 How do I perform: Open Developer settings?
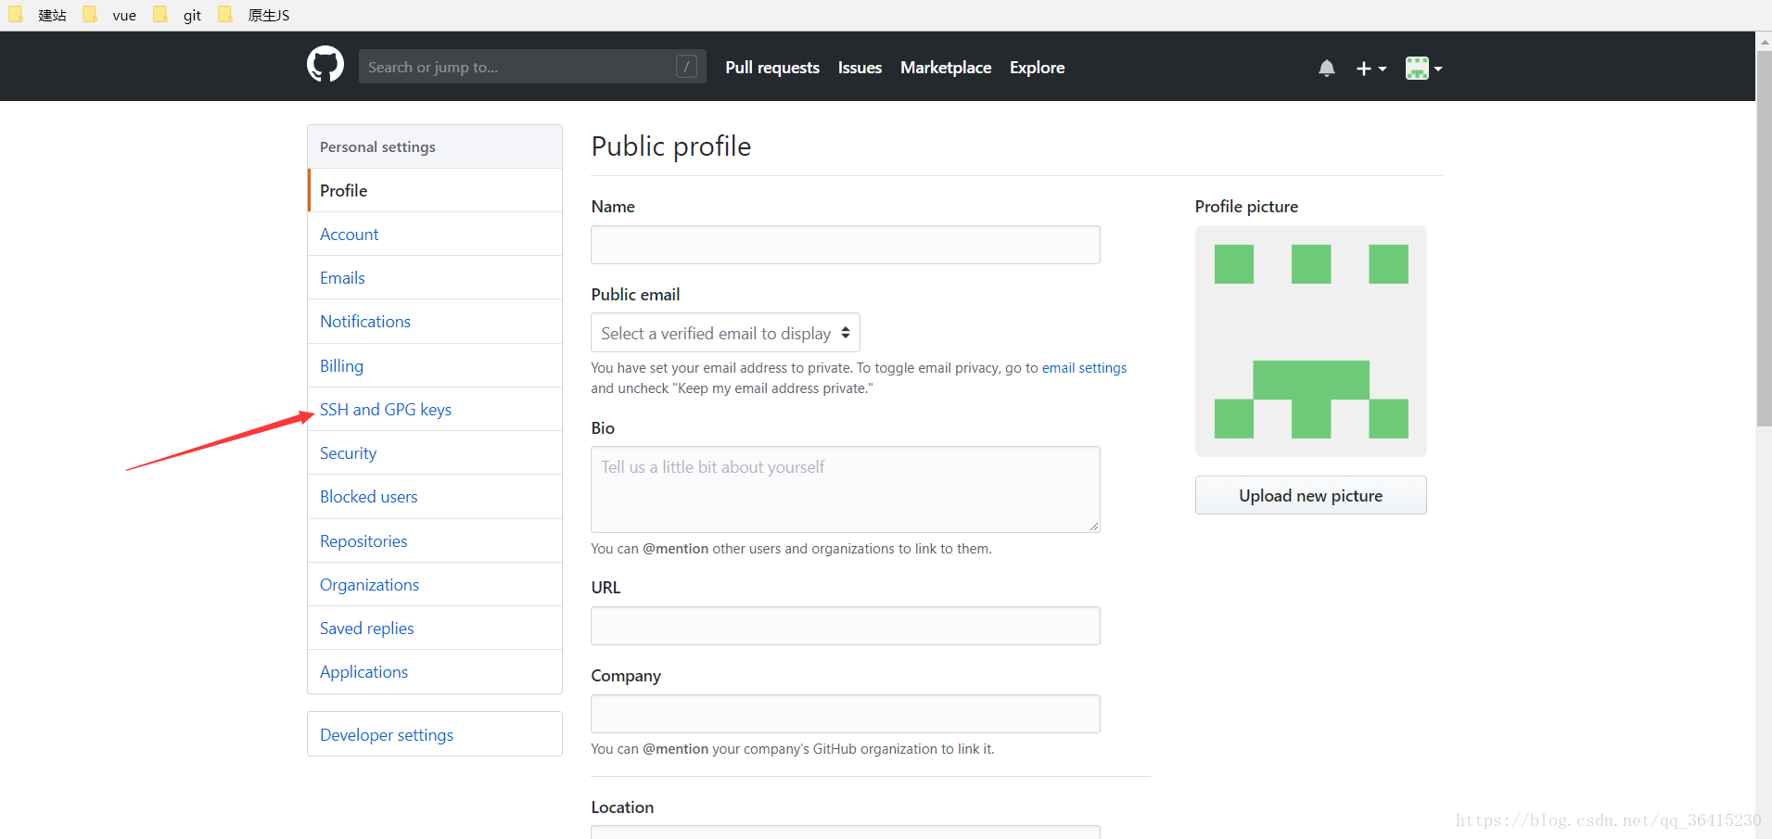(x=435, y=734)
